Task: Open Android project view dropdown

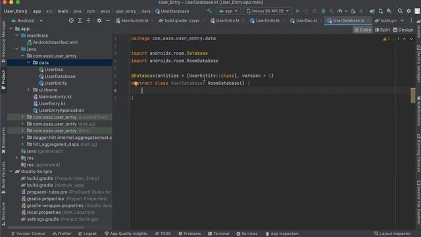Action: click(26, 20)
